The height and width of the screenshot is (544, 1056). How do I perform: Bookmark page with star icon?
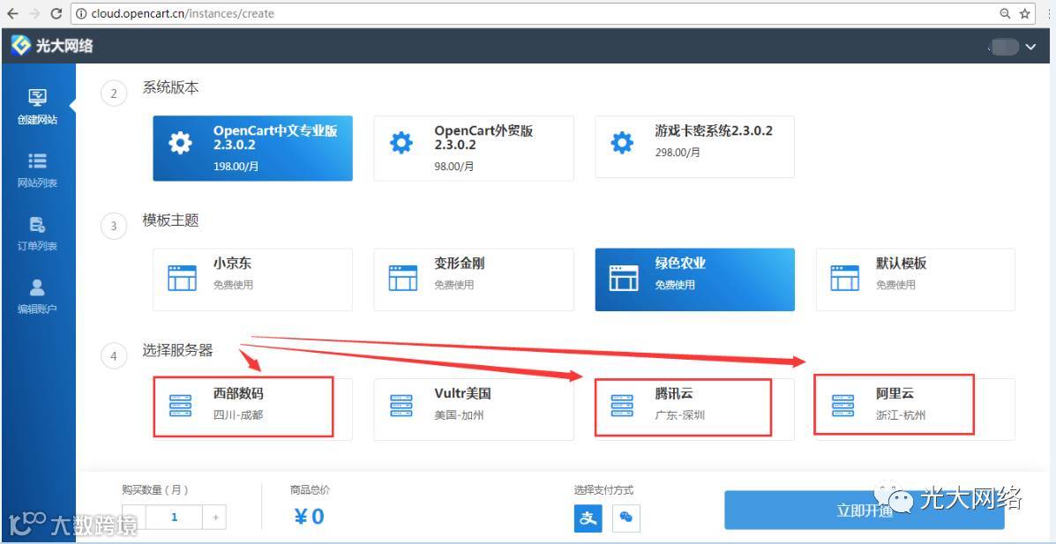click(1024, 13)
